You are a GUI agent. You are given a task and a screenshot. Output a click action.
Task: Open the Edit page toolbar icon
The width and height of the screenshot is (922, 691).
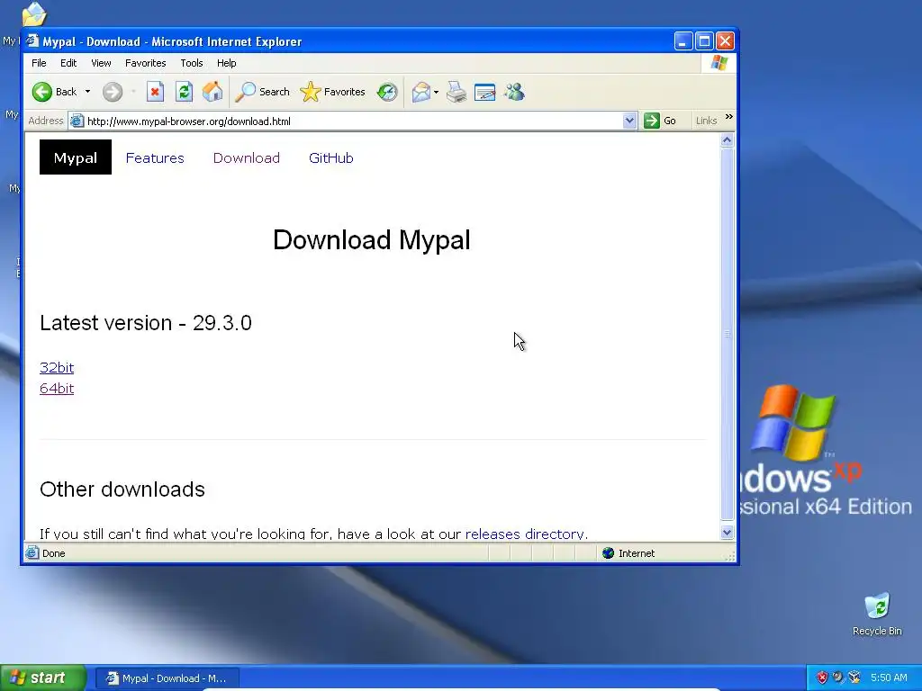click(485, 92)
